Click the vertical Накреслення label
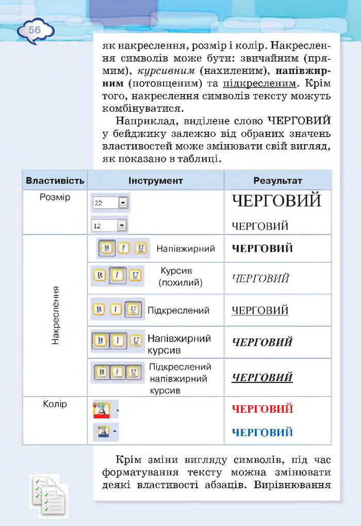 [x=55, y=315]
